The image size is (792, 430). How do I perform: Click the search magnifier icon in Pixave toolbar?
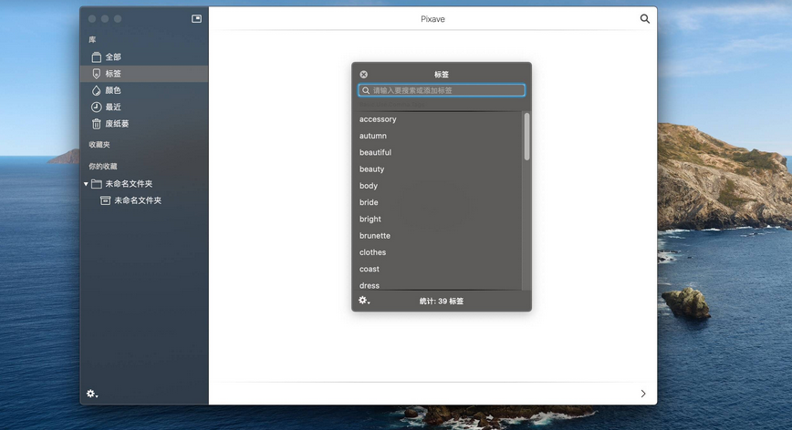[x=645, y=18]
